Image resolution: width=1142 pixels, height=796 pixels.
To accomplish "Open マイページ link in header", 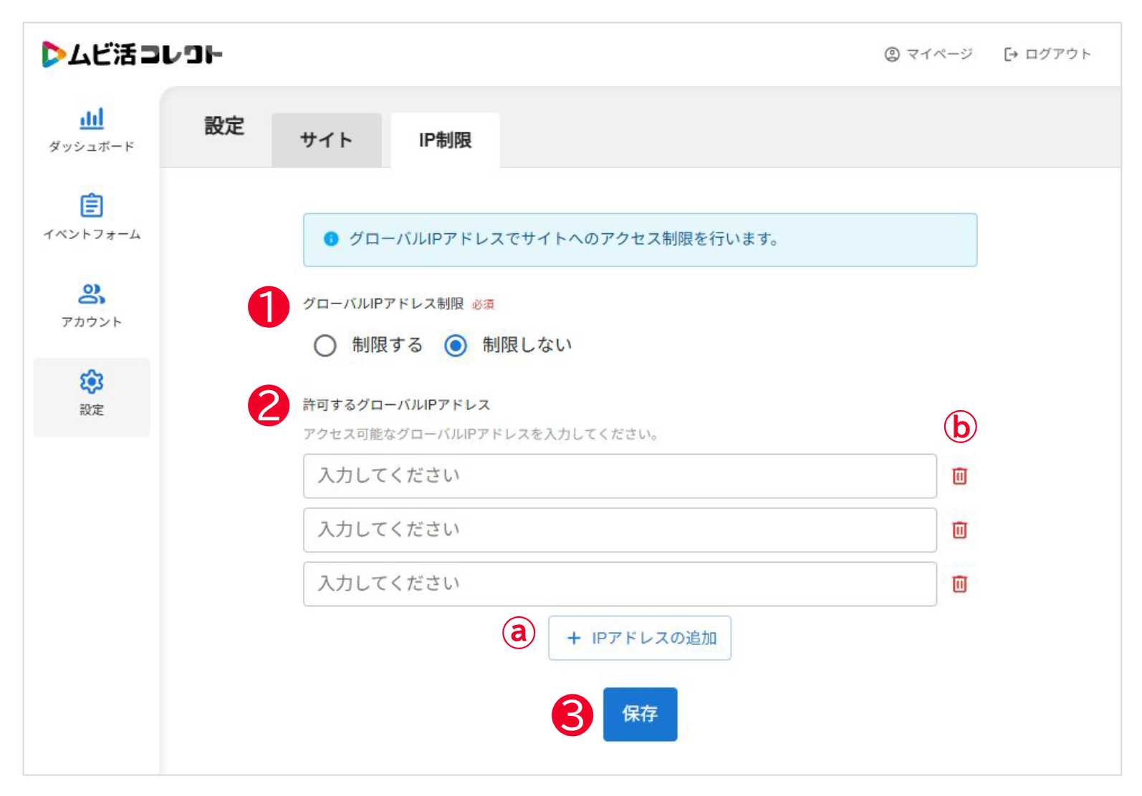I will pos(929,54).
